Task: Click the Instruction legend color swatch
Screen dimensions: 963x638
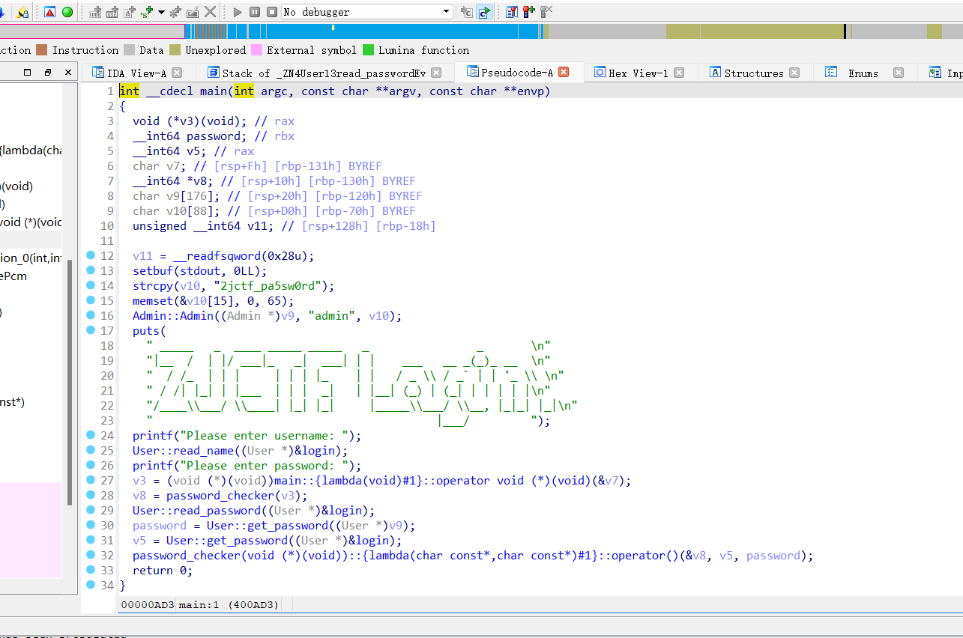Action: (x=41, y=50)
